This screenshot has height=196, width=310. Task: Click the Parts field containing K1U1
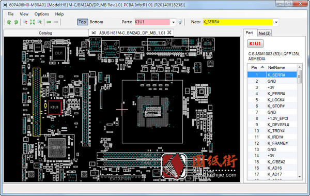tap(152, 22)
